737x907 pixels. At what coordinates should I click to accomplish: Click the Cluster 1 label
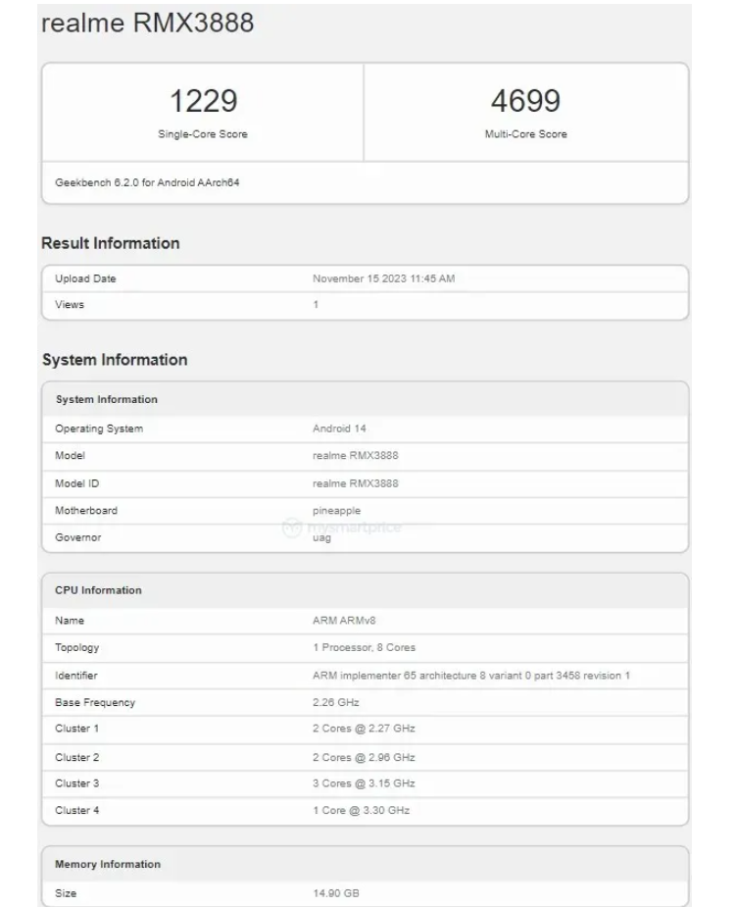tap(76, 729)
